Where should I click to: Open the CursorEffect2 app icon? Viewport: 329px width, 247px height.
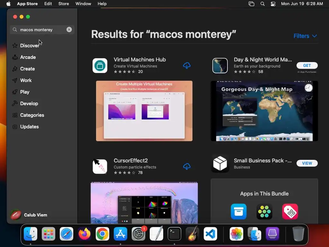(100, 167)
